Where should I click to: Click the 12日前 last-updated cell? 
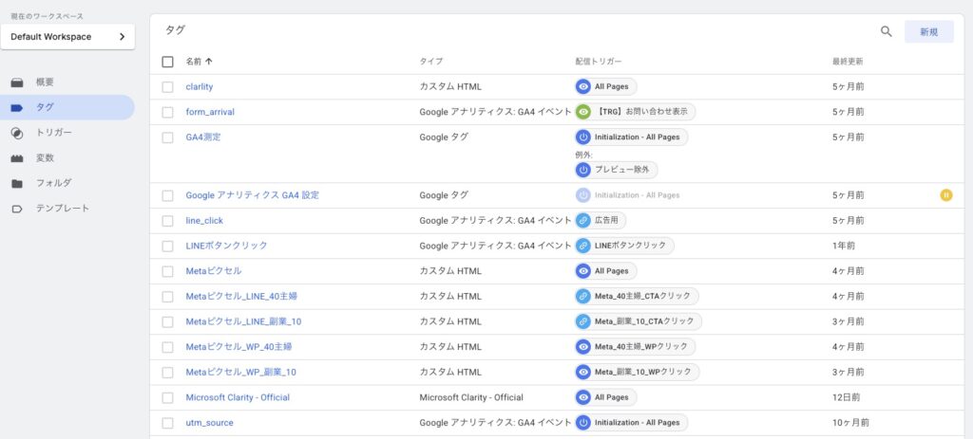(x=846, y=397)
